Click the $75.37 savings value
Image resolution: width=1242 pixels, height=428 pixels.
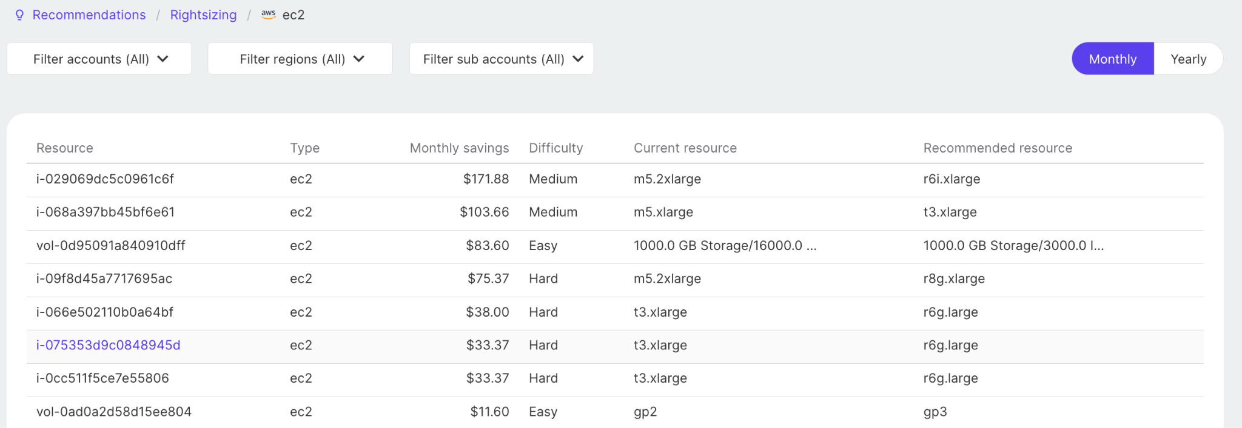coord(488,279)
